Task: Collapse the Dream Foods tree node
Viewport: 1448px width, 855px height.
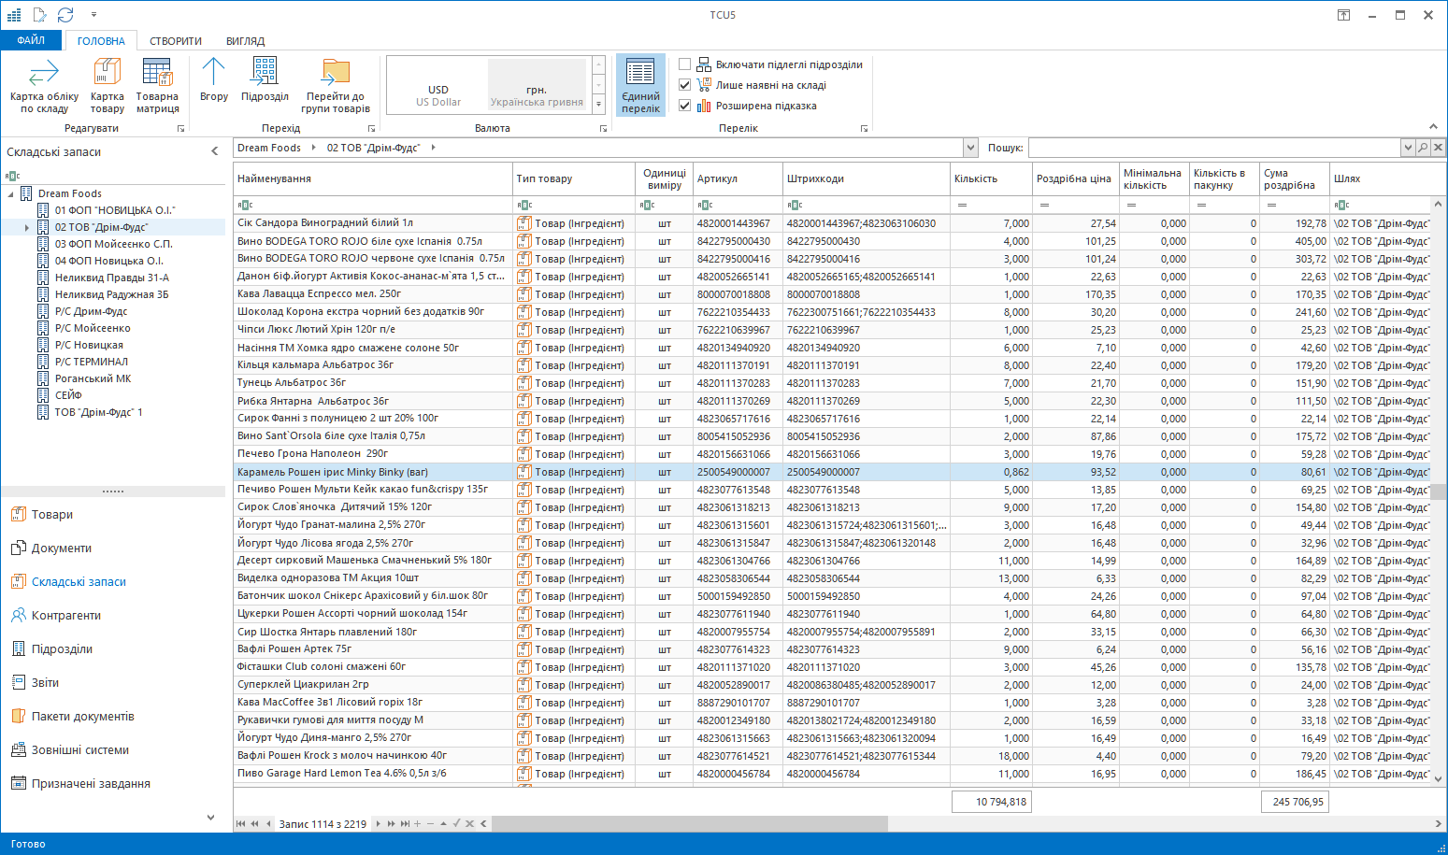Action: tap(11, 193)
